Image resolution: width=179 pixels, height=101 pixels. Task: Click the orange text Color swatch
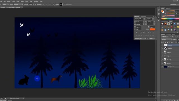coord(152,29)
